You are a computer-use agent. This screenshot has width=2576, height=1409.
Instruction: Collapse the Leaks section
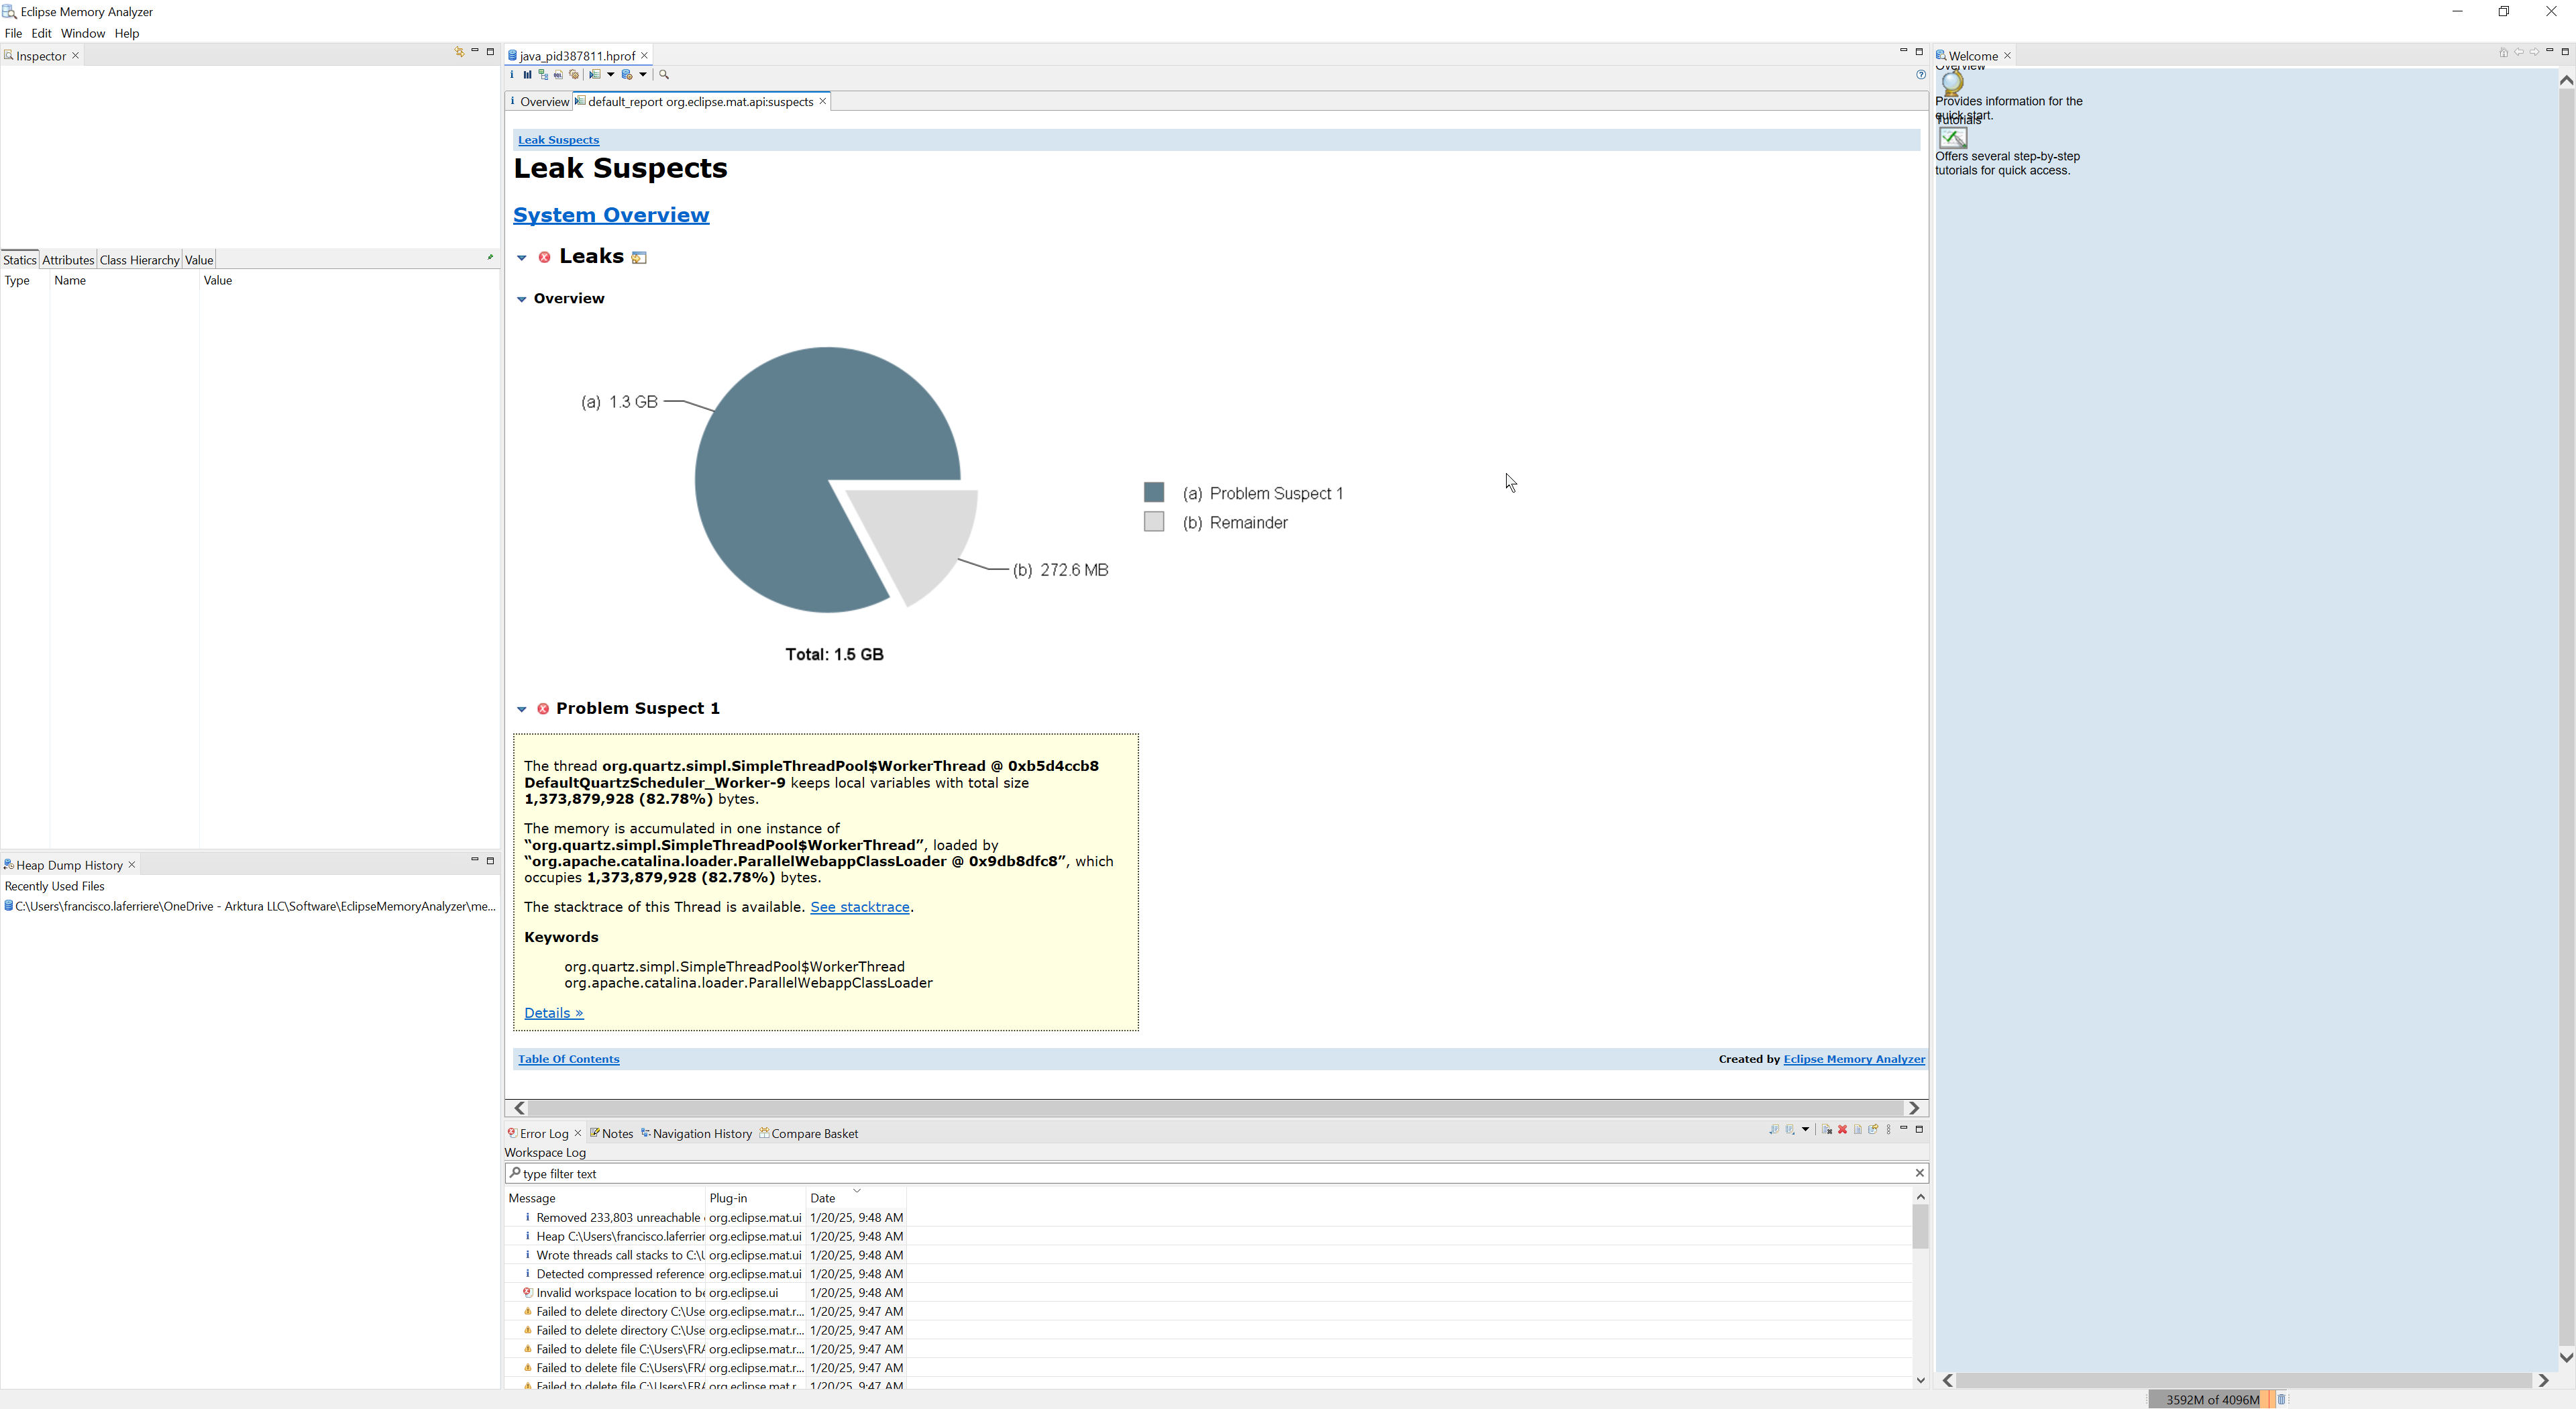click(521, 258)
